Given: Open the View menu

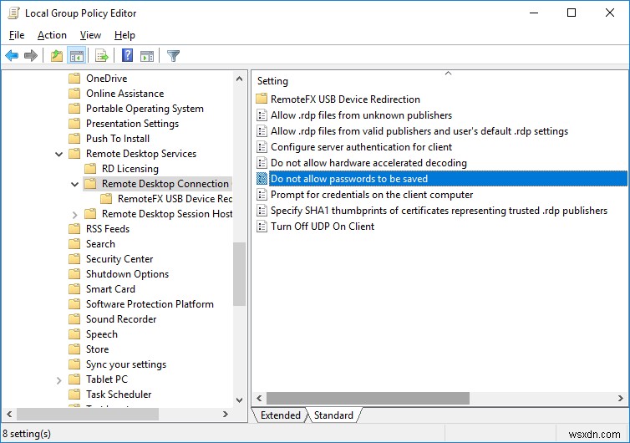Looking at the screenshot, I should 90,35.
